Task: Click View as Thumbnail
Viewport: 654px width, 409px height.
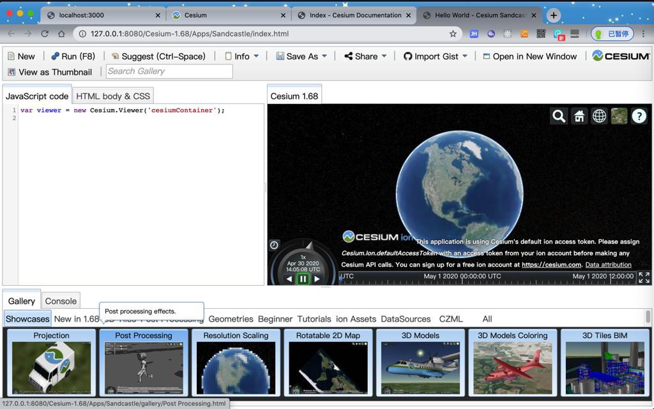Action: 50,72
